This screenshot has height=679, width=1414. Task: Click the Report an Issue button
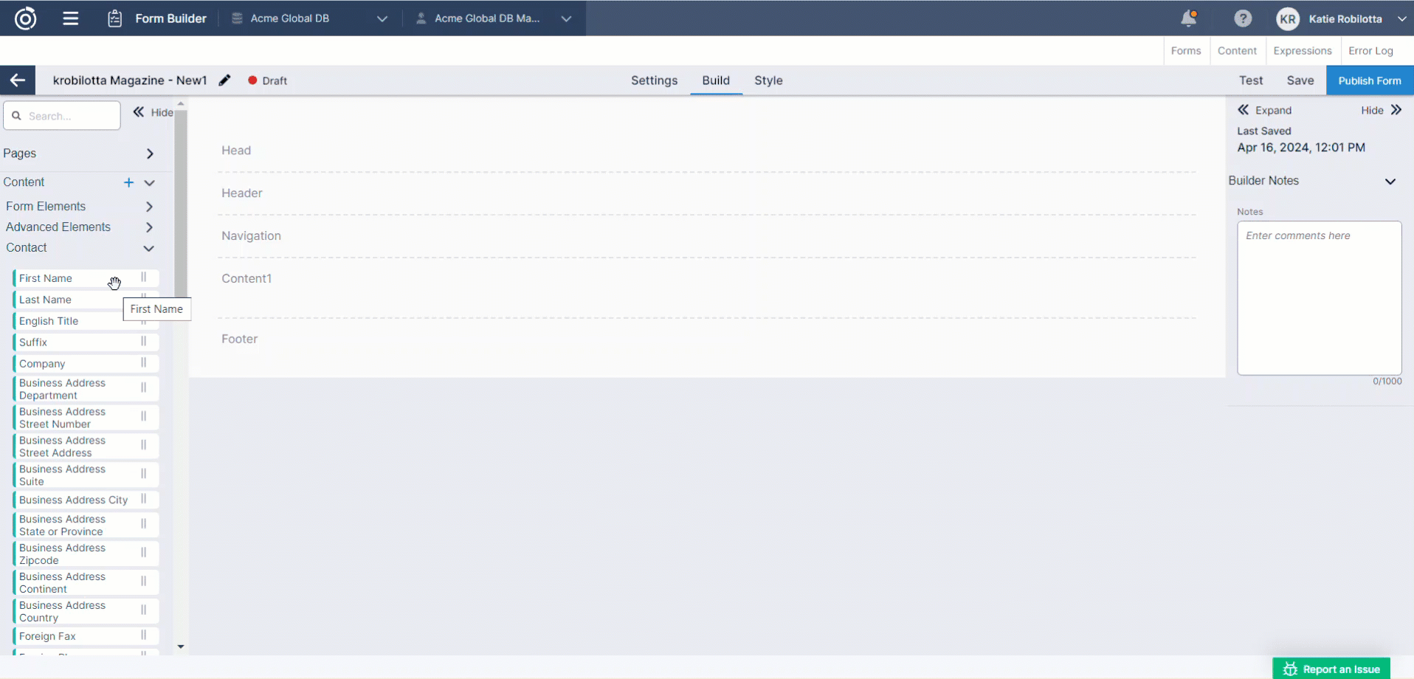tap(1331, 669)
